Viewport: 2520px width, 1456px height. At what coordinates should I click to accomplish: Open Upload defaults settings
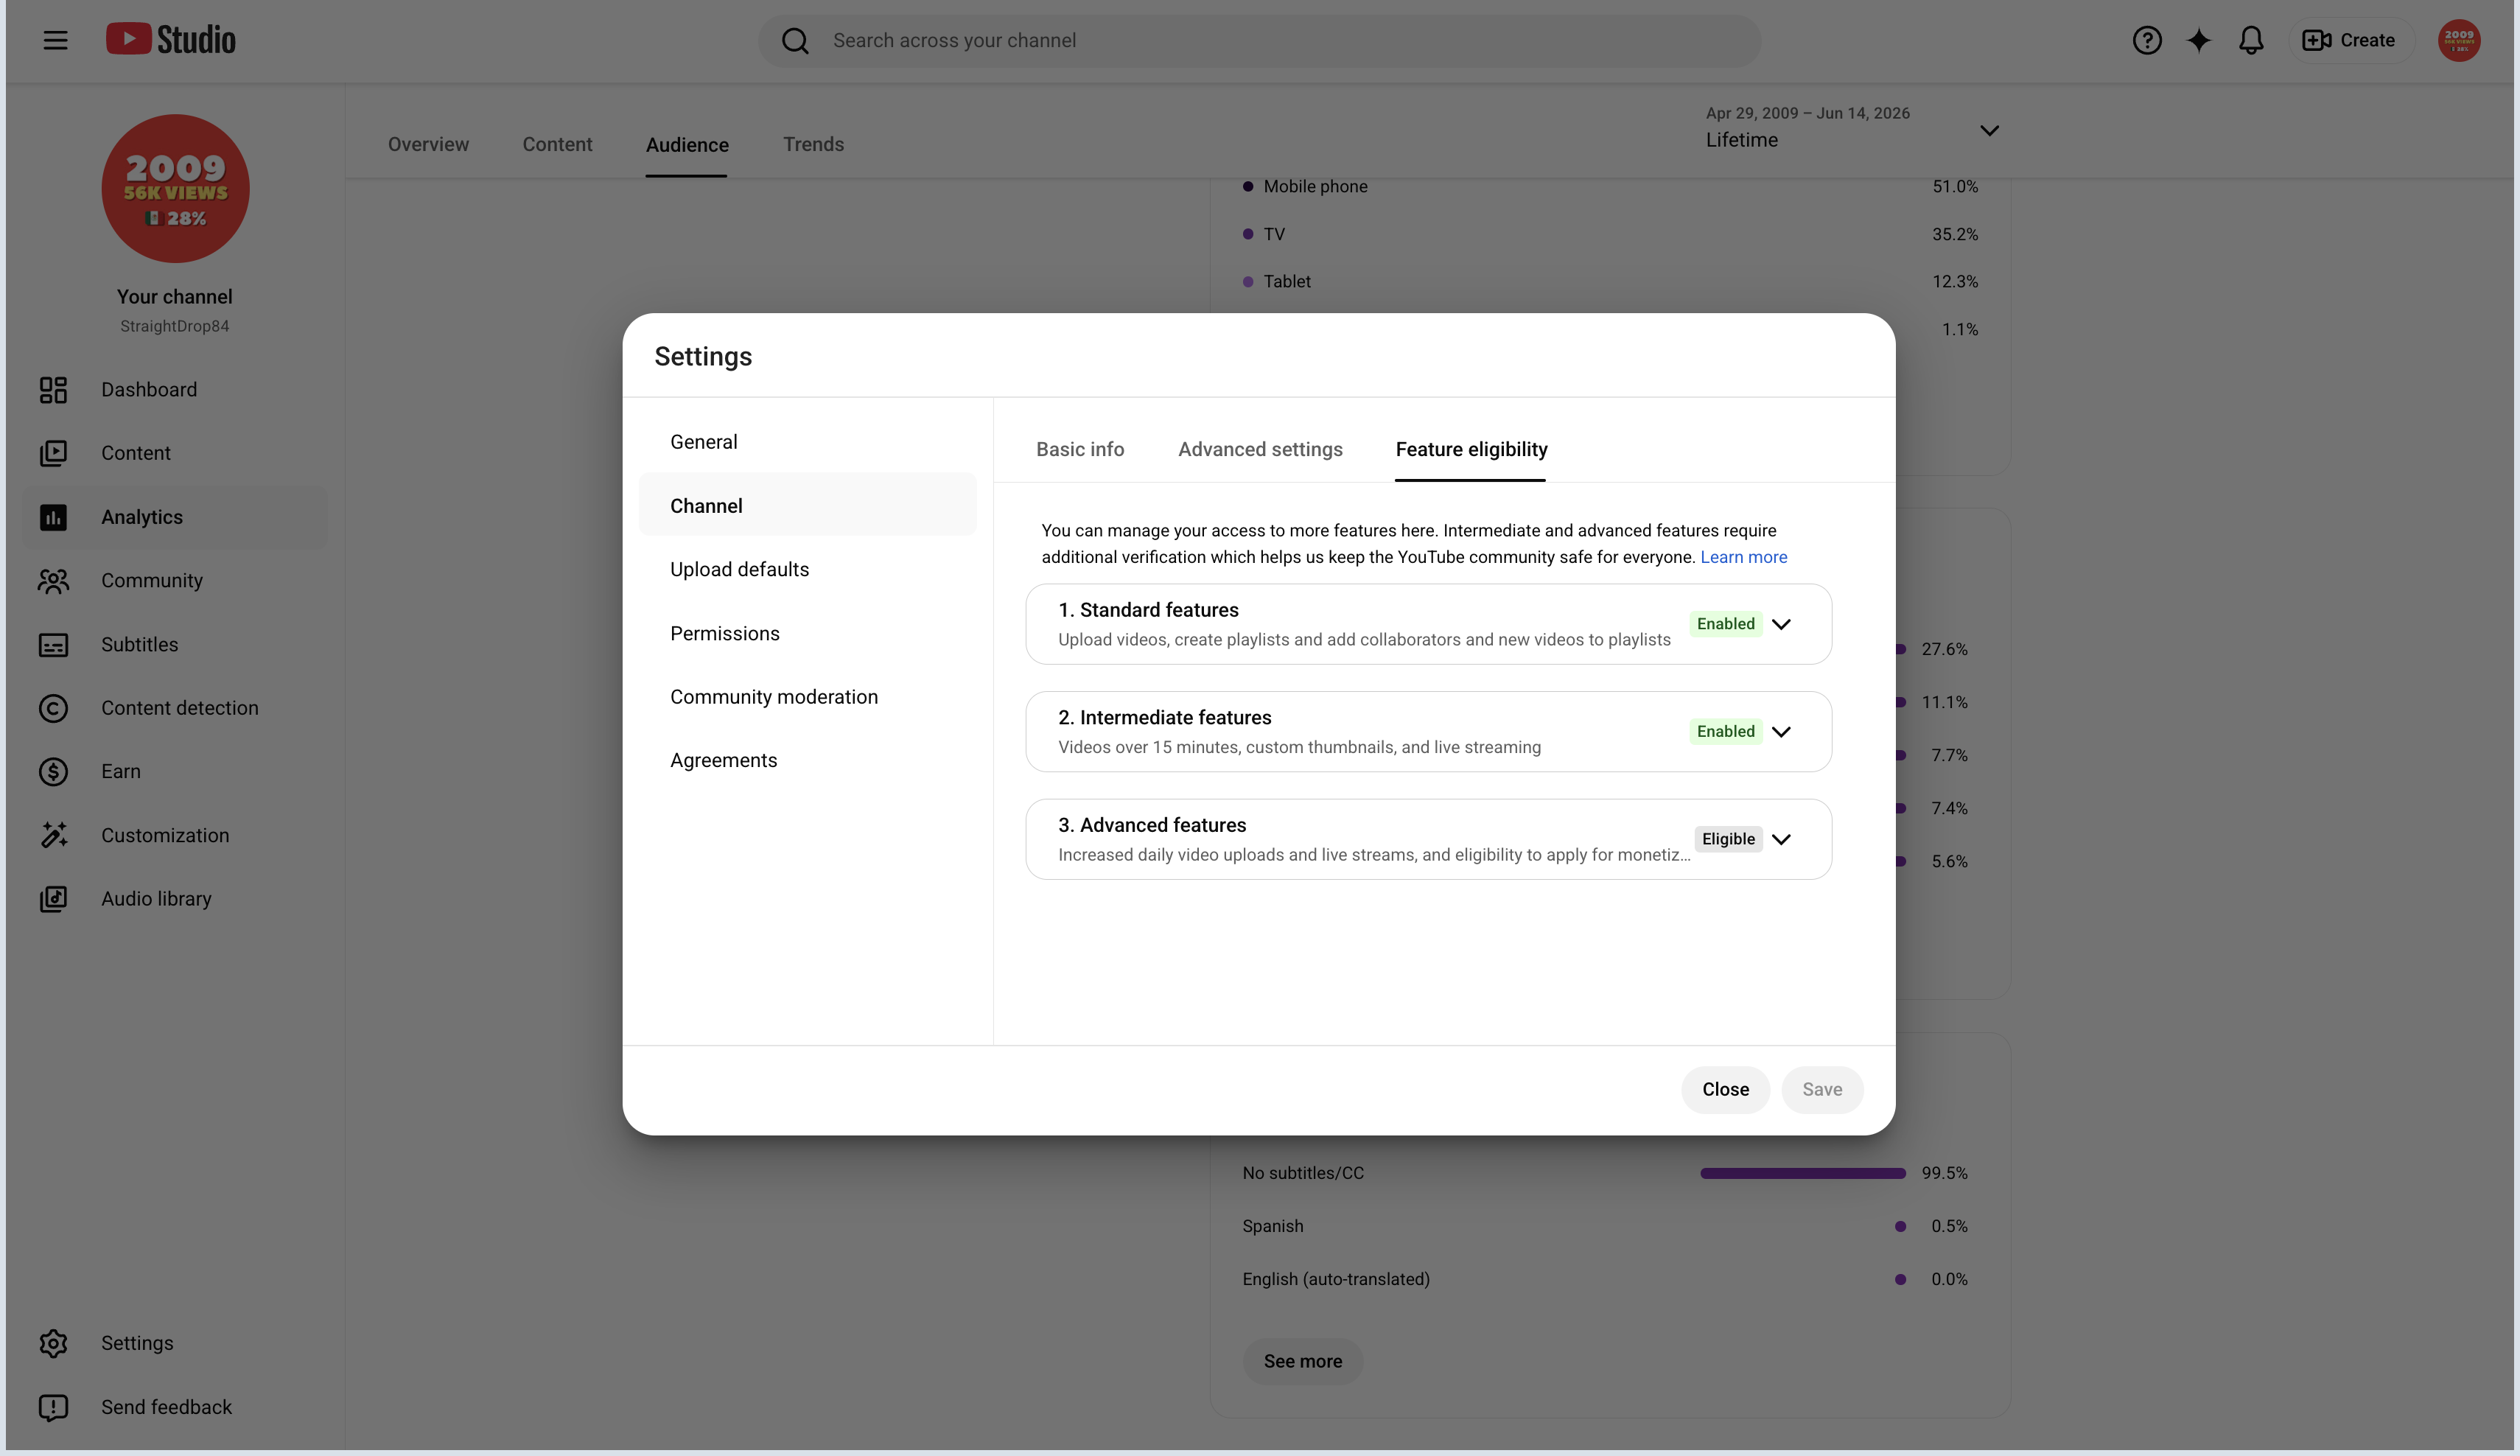pos(807,570)
